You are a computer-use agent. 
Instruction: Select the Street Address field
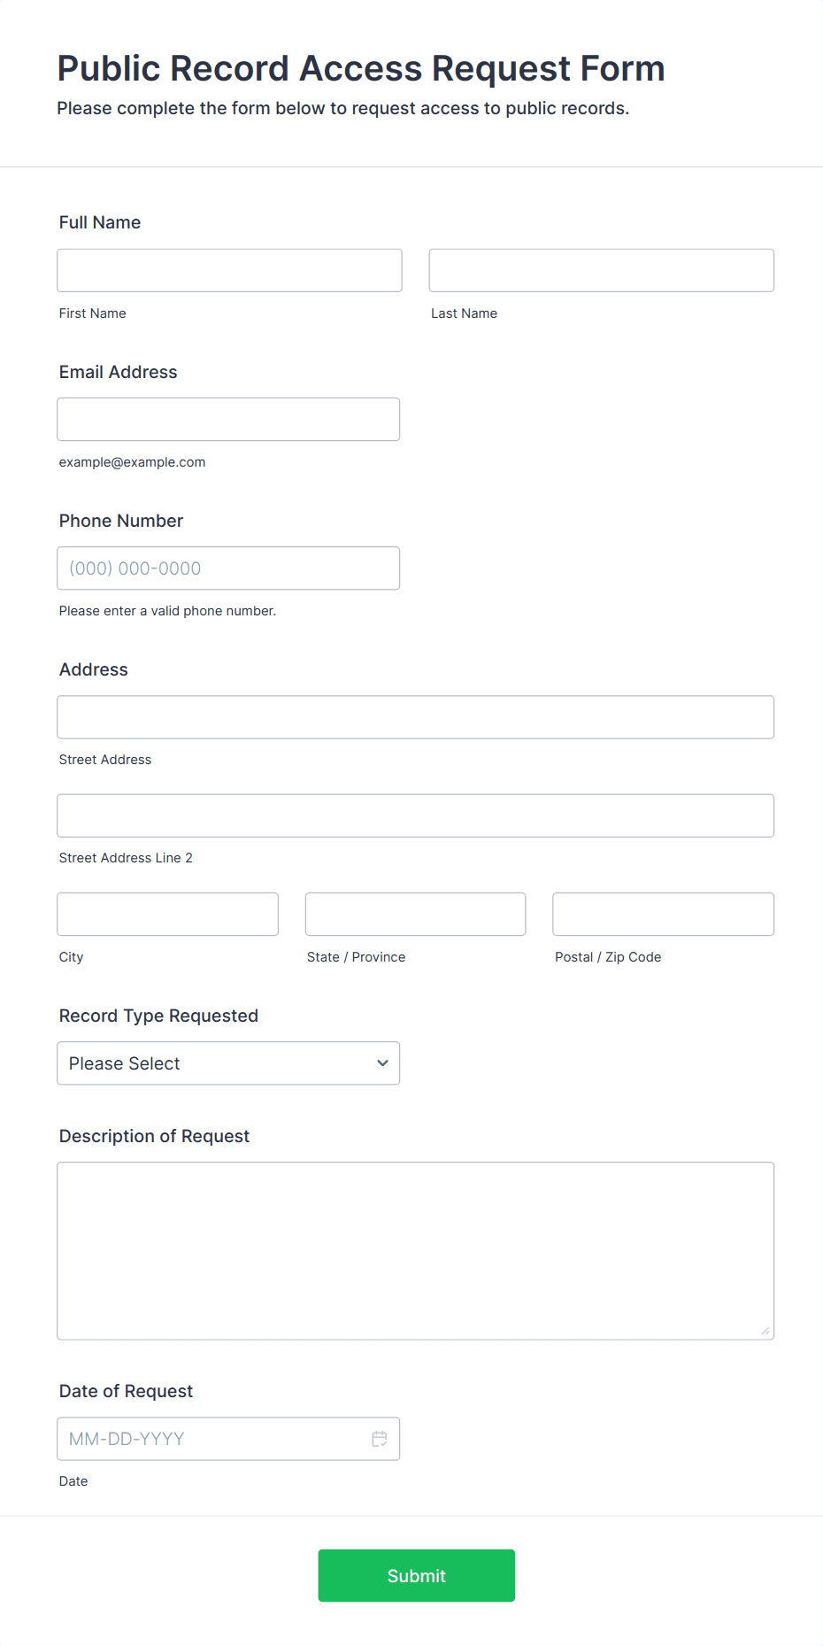(415, 717)
